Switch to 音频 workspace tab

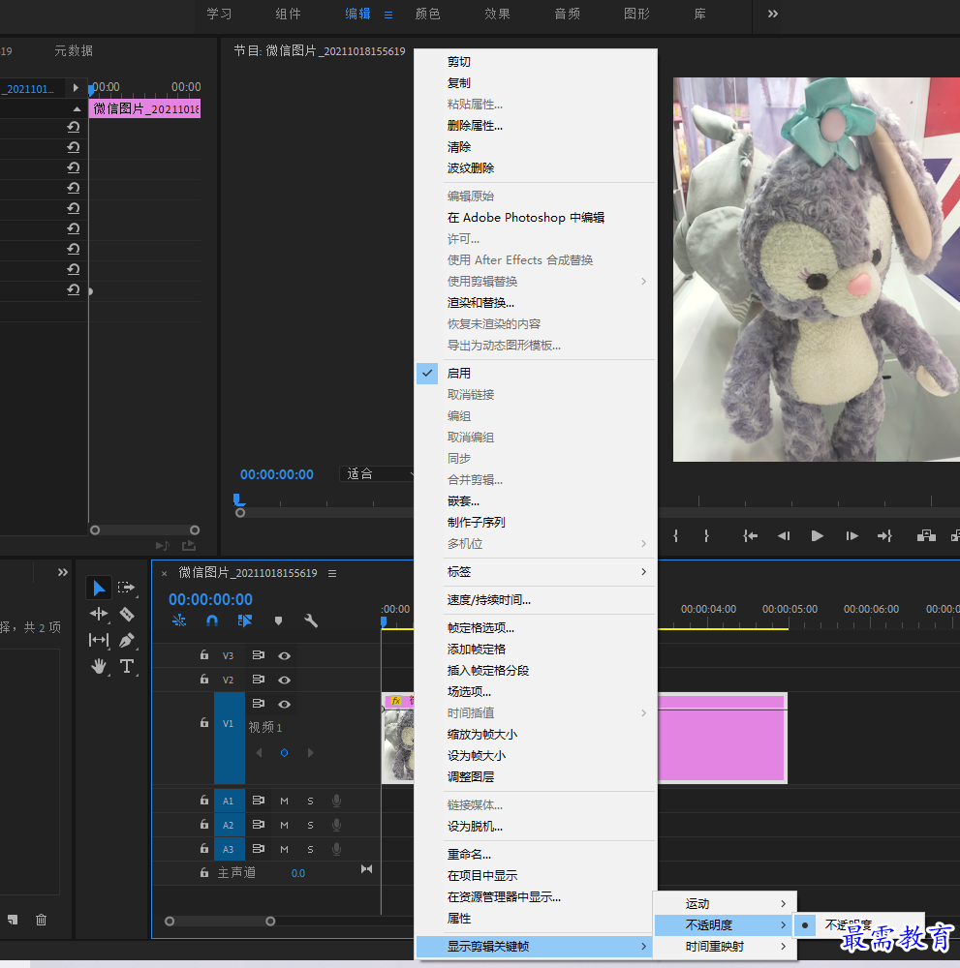click(x=567, y=15)
